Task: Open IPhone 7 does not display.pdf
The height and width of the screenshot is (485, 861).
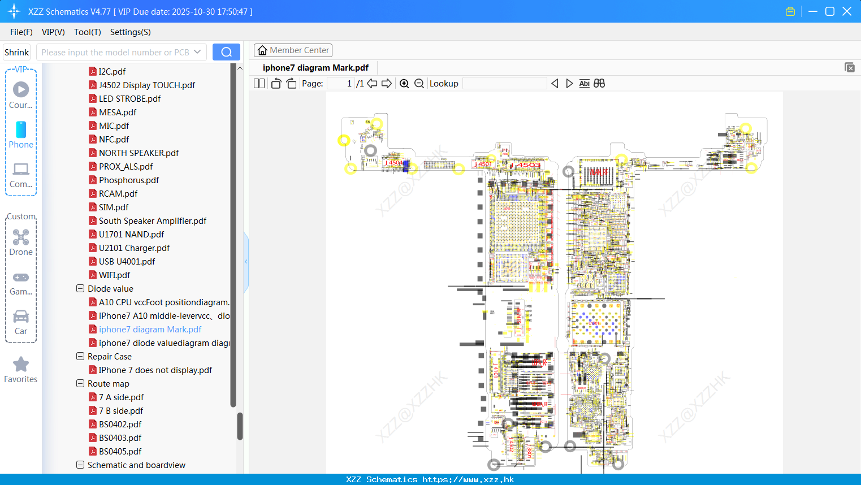Action: [x=155, y=370]
